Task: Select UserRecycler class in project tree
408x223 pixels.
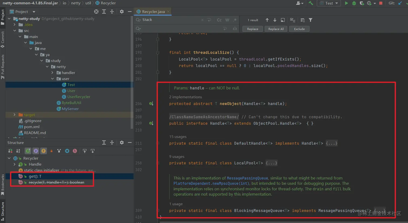Action: click(79, 97)
